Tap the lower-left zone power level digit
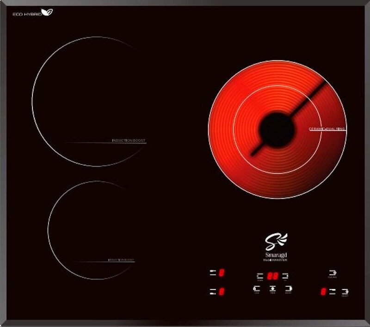 tap(222, 291)
